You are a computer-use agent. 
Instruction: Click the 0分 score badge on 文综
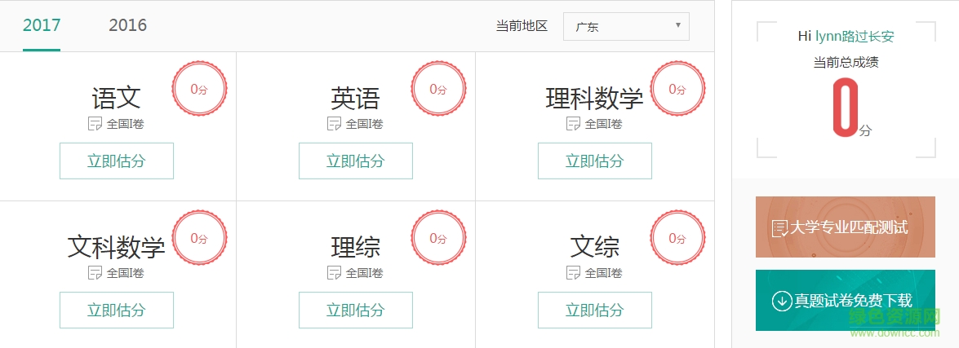coord(677,238)
